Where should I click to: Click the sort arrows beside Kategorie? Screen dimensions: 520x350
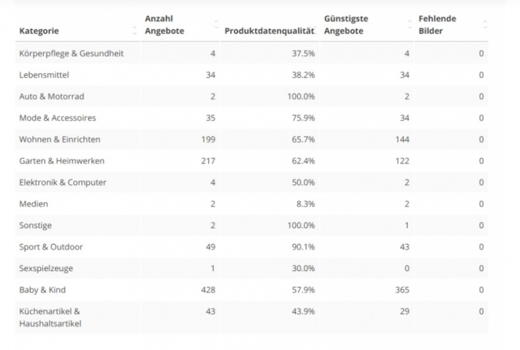(x=135, y=31)
